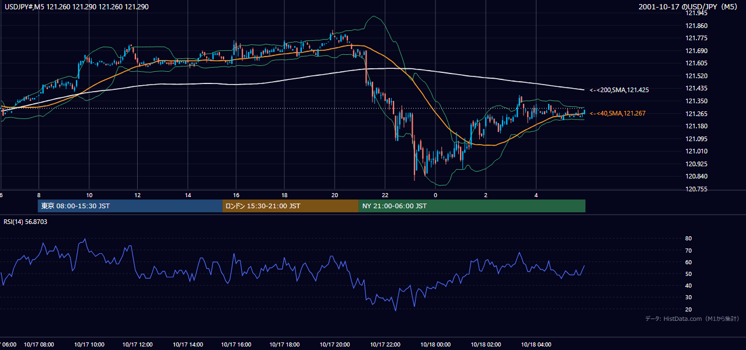Click the USDJPY#,M5 chart title text
Image resolution: width=746 pixels, height=350 pixels.
[77, 6]
